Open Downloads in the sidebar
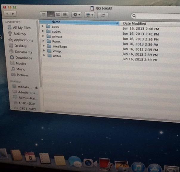The height and width of the screenshot is (172, 180). tap(24, 58)
